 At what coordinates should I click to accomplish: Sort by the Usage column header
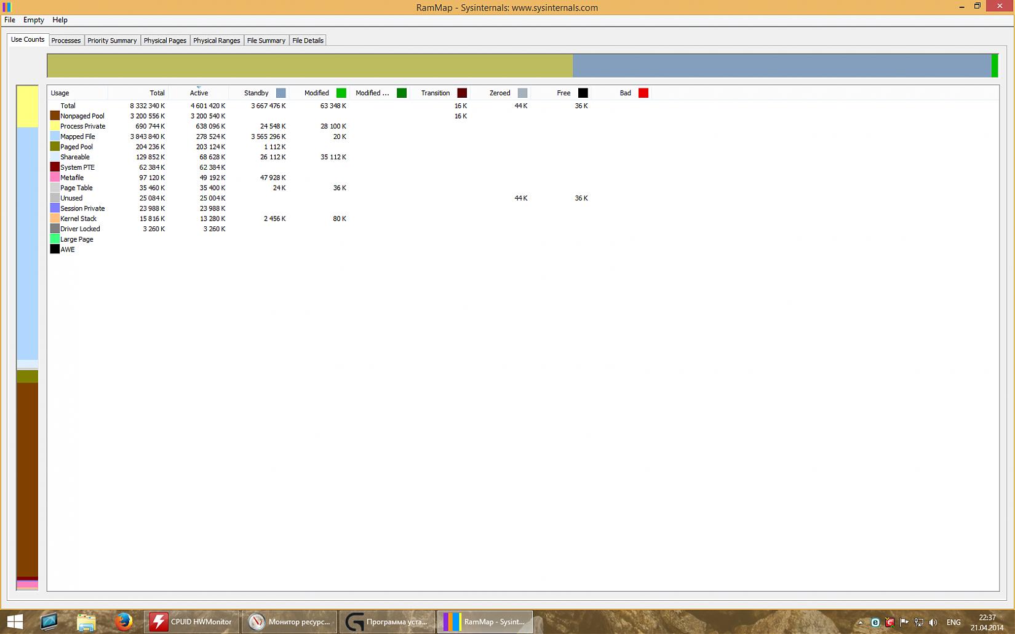pyautogui.click(x=78, y=93)
